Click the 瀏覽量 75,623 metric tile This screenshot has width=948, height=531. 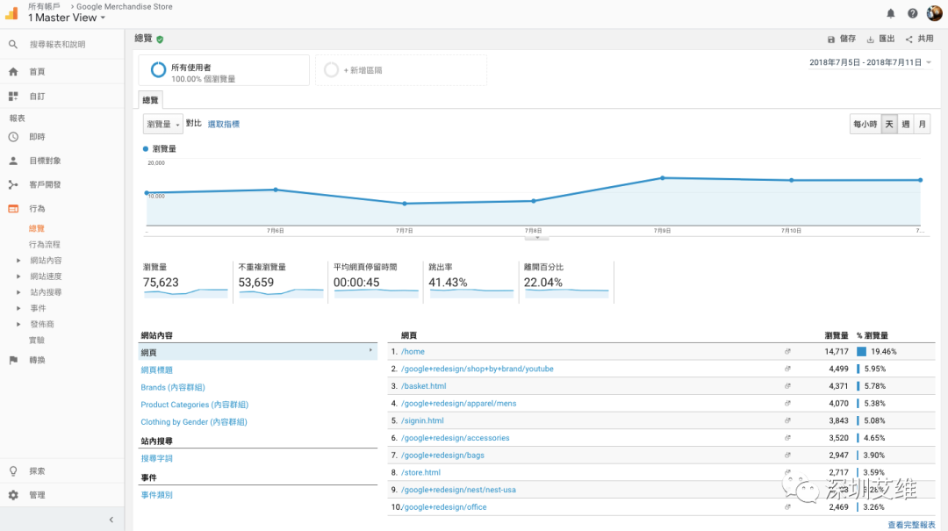pos(185,282)
